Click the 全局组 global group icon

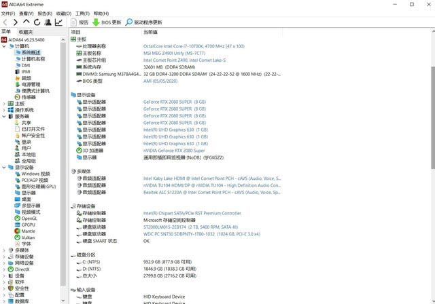pos(18,161)
